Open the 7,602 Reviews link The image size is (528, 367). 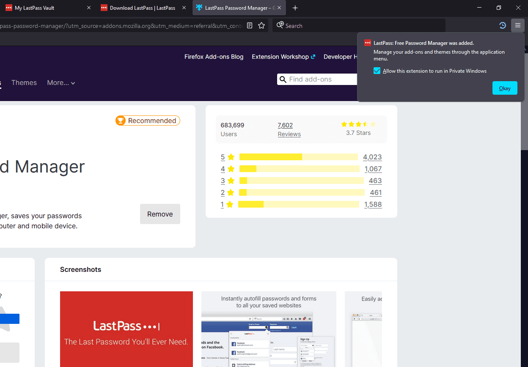[289, 129]
